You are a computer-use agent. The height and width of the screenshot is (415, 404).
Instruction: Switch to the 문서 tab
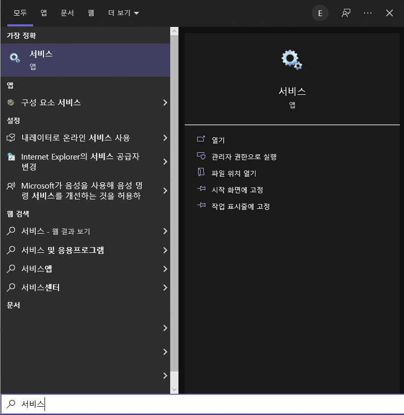[67, 13]
